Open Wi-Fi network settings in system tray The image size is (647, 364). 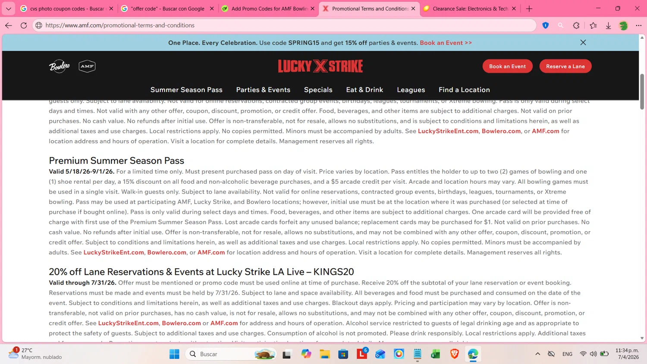coord(583,354)
